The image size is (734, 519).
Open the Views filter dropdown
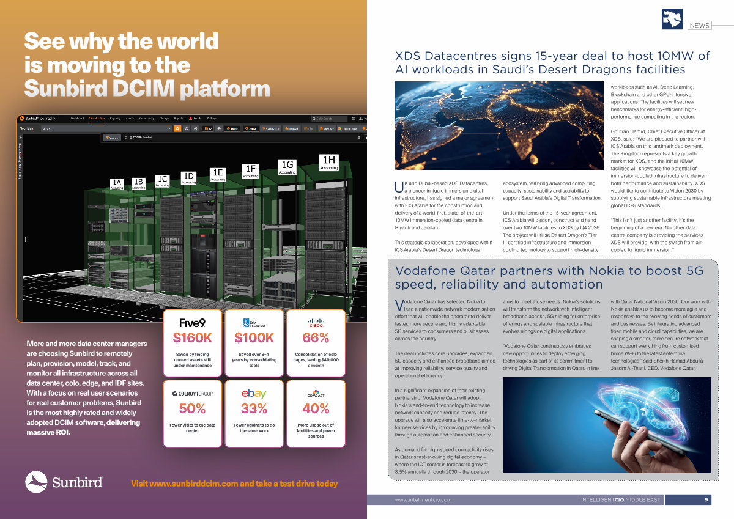click(x=112, y=138)
